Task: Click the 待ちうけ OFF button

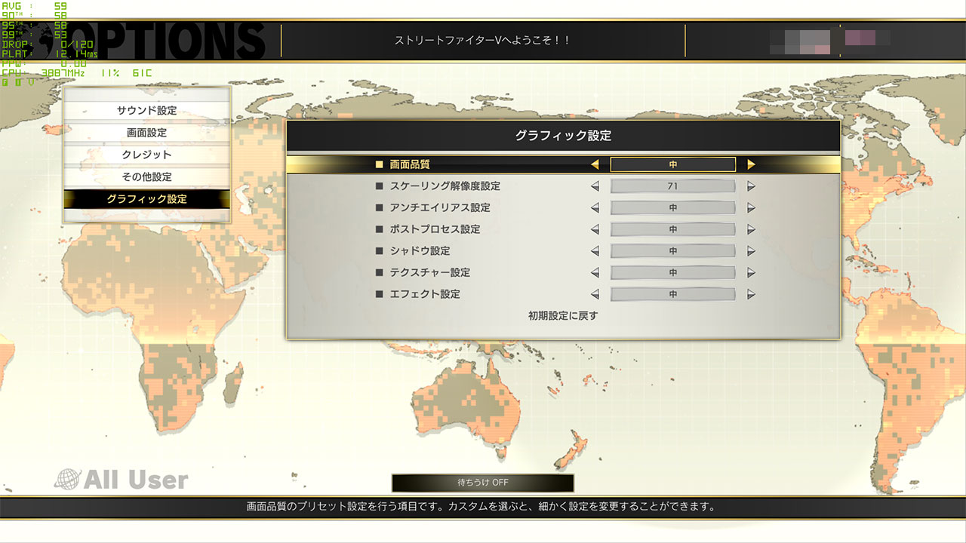Action: pyautogui.click(x=483, y=483)
